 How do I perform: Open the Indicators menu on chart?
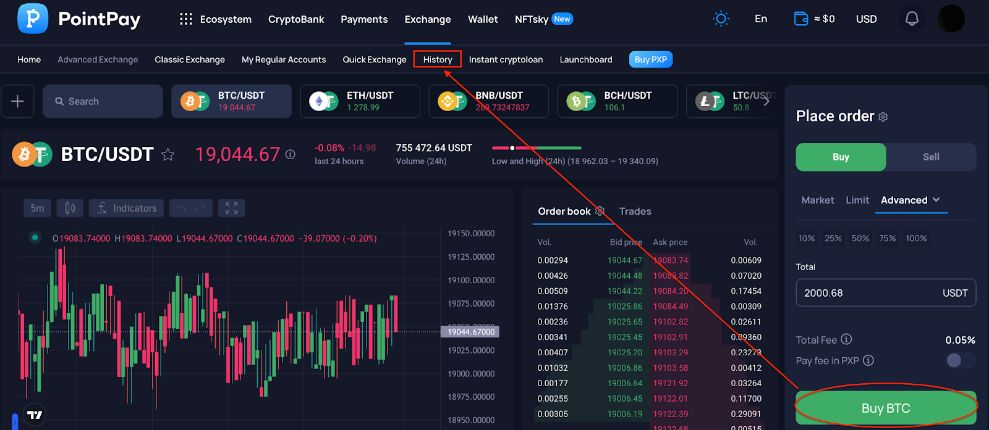tap(127, 208)
